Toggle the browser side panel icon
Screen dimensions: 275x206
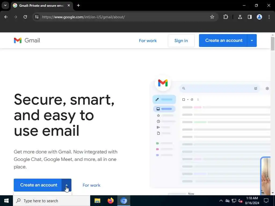pos(249,17)
